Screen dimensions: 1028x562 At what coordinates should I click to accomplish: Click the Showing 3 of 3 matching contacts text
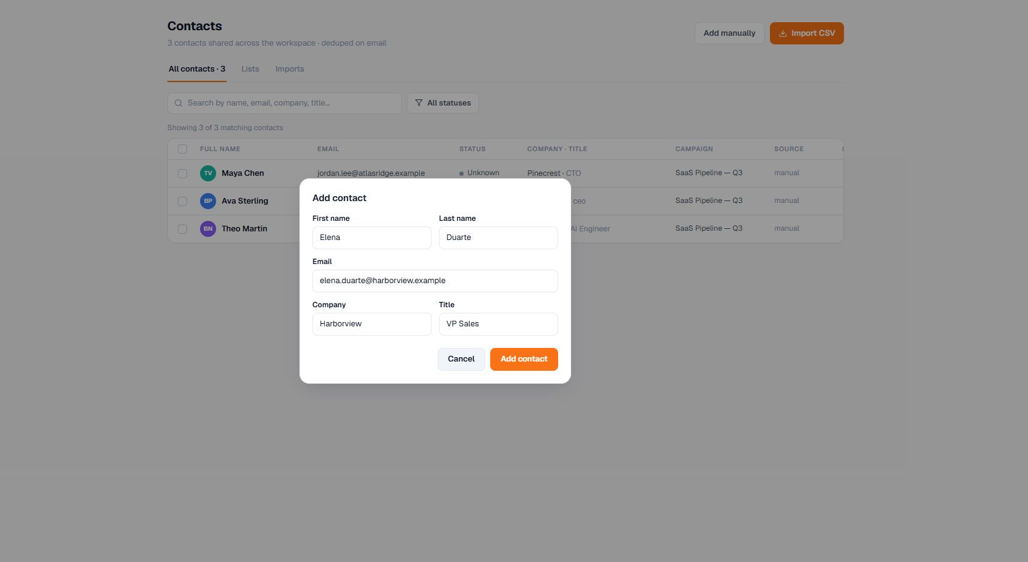click(225, 128)
